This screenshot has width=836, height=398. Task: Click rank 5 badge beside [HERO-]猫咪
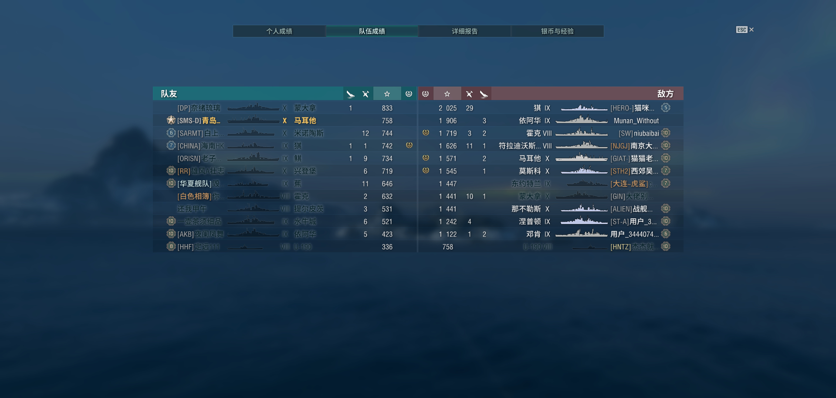click(x=665, y=107)
